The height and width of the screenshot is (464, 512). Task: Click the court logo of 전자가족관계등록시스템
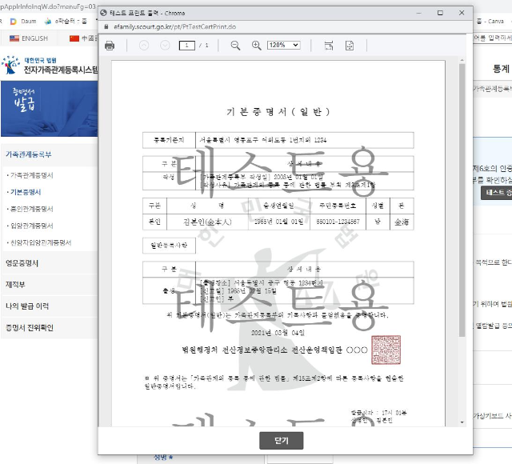pyautogui.click(x=49, y=66)
